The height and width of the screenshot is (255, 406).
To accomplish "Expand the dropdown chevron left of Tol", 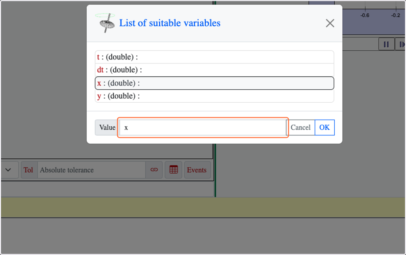I will (x=8, y=170).
